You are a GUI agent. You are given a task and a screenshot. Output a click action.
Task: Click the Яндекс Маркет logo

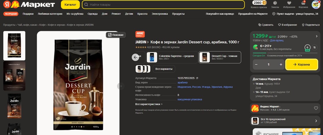click(29, 4)
